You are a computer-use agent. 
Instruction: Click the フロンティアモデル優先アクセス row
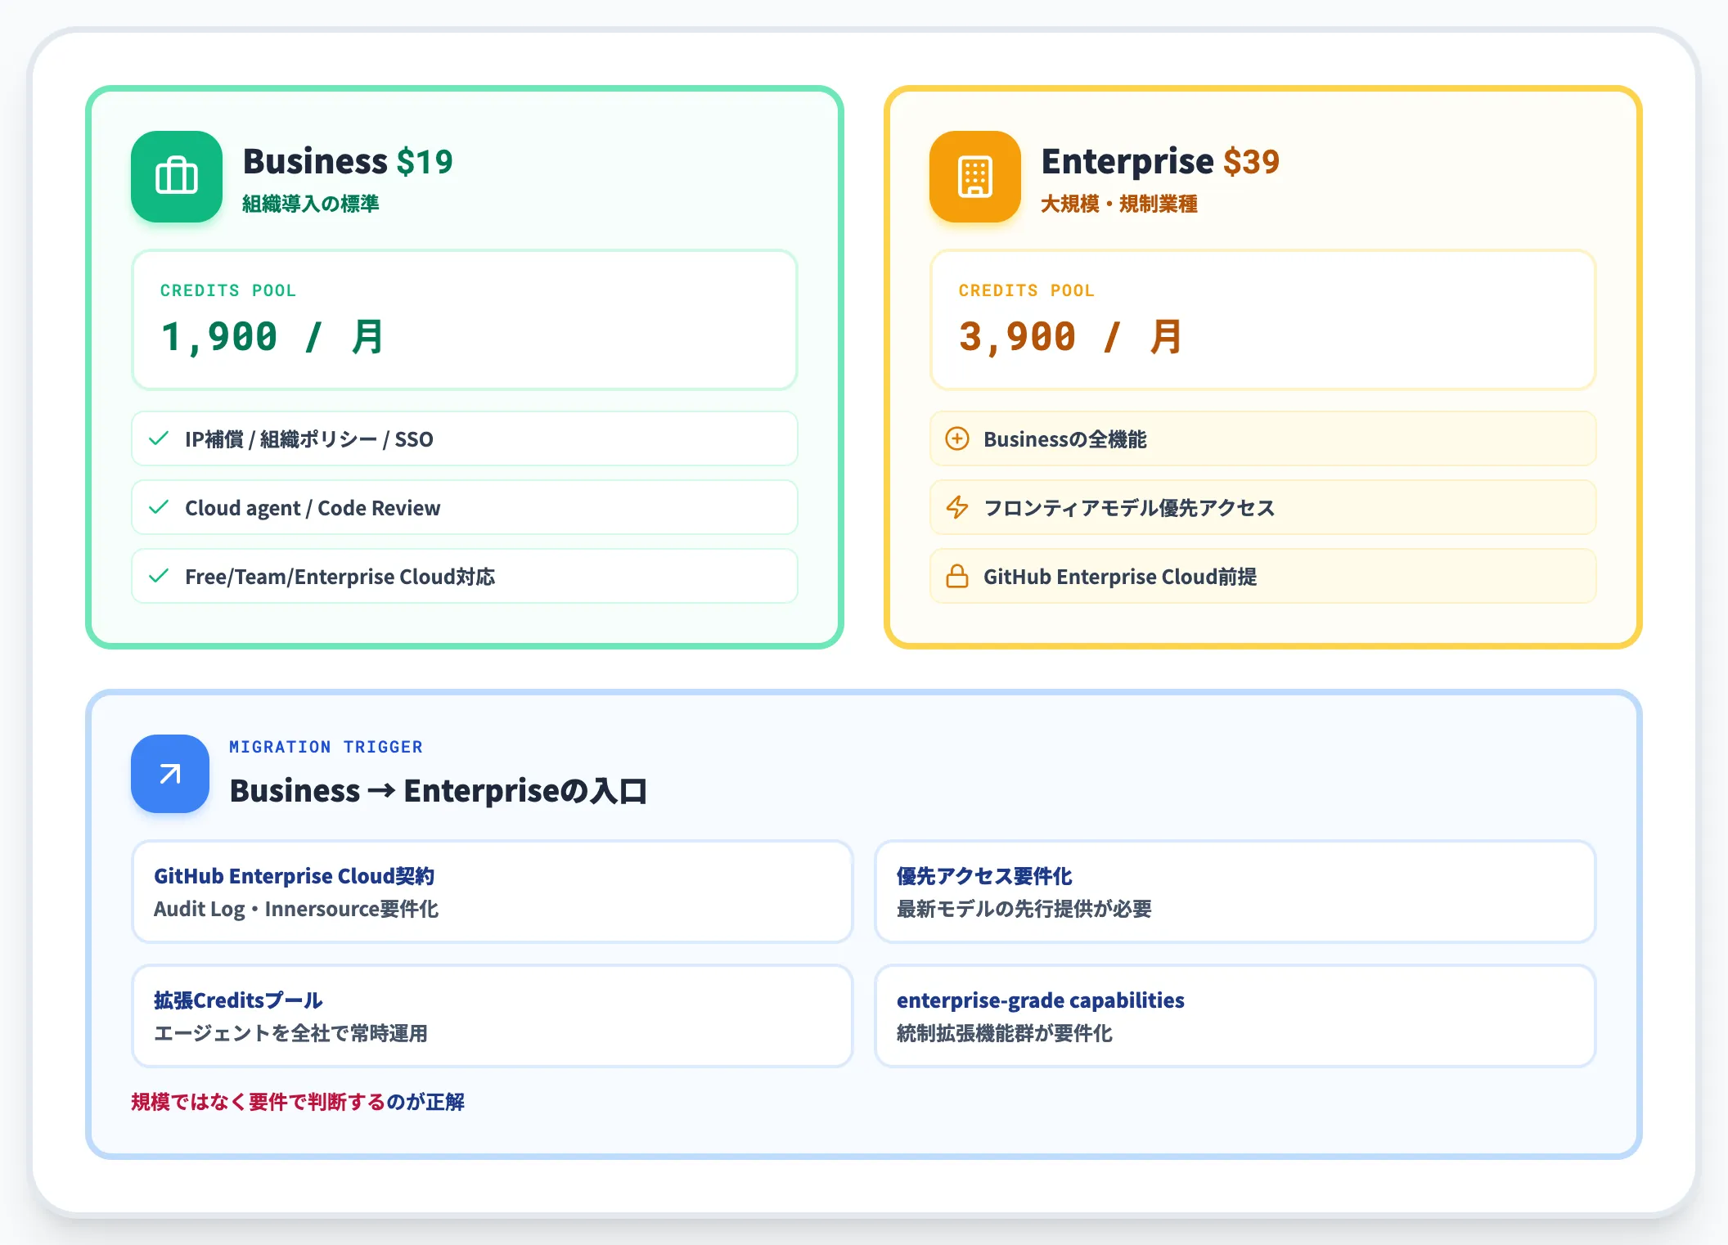[1263, 507]
